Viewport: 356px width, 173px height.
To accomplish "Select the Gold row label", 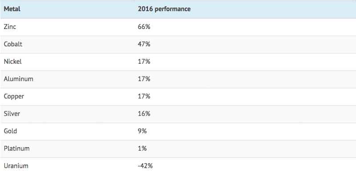I will click(10, 131).
